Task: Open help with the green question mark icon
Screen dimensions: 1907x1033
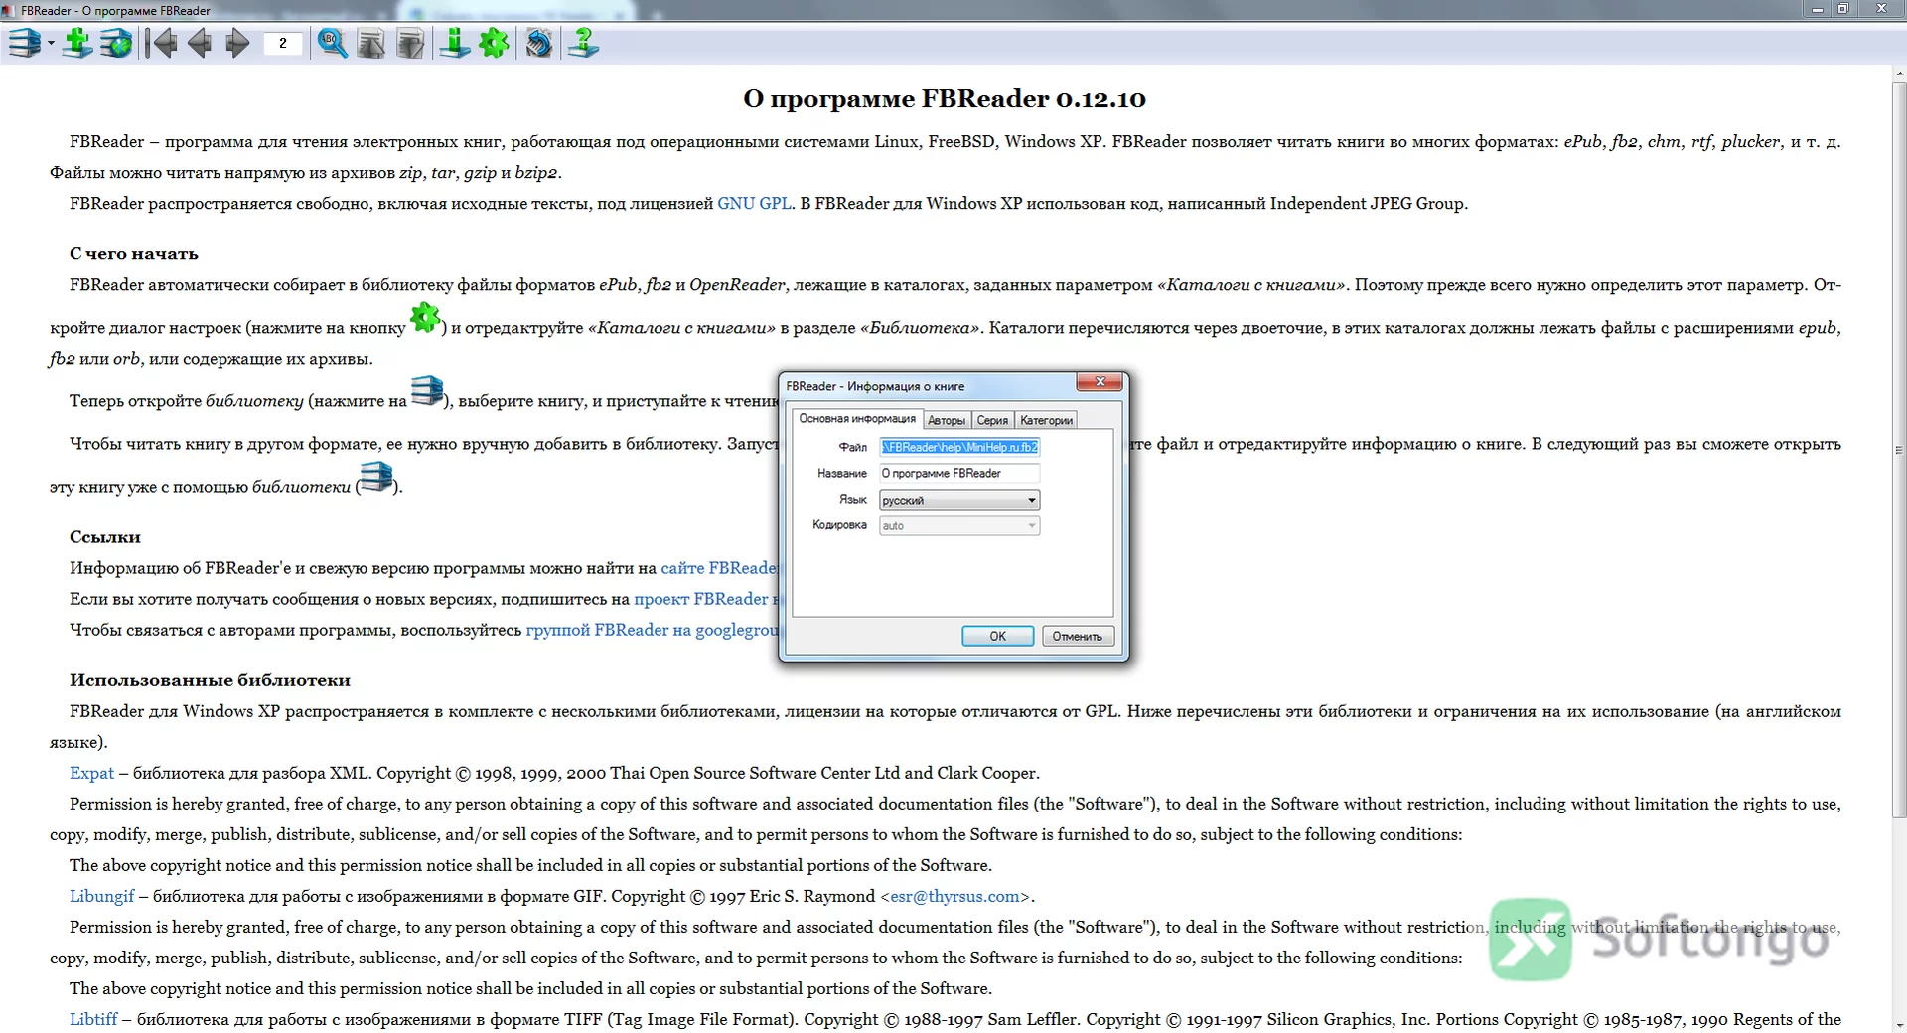Action: coord(583,44)
